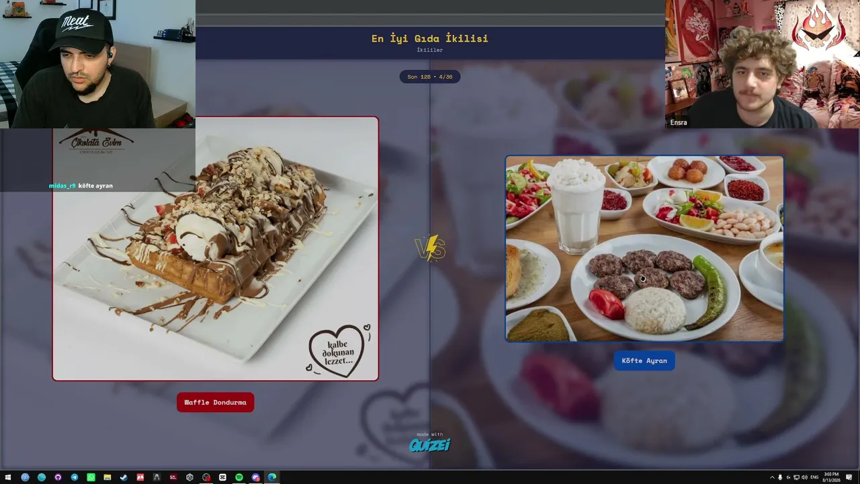Change the ENG input language
Viewport: 860px width, 484px height.
tap(815, 477)
